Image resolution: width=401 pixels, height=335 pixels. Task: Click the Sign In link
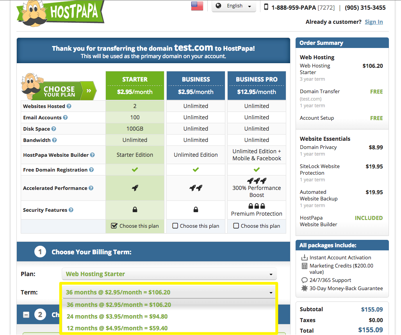pos(374,22)
